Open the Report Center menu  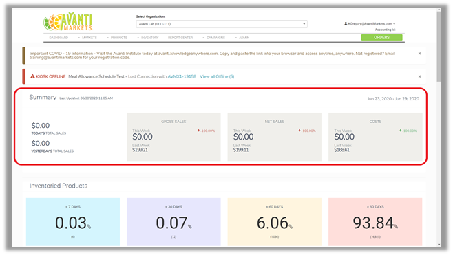[180, 38]
